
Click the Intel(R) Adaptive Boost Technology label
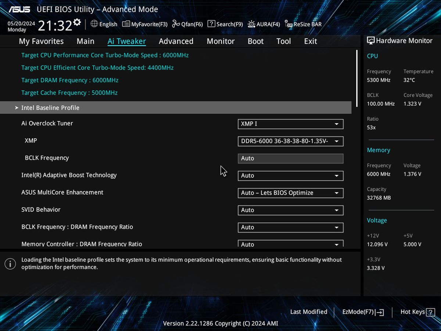(69, 175)
